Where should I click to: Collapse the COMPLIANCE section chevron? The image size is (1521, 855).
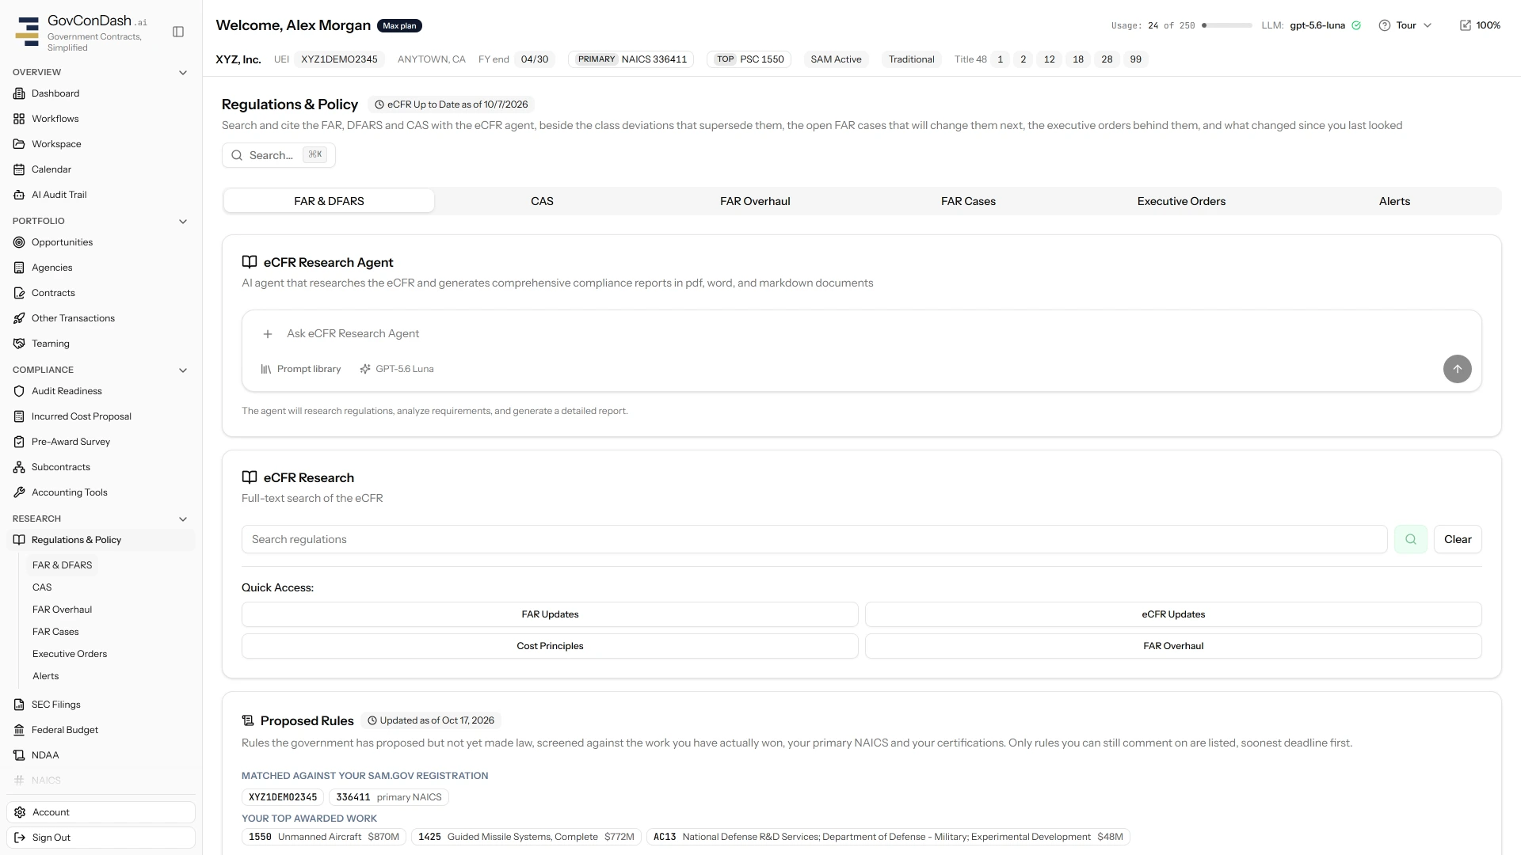point(183,370)
